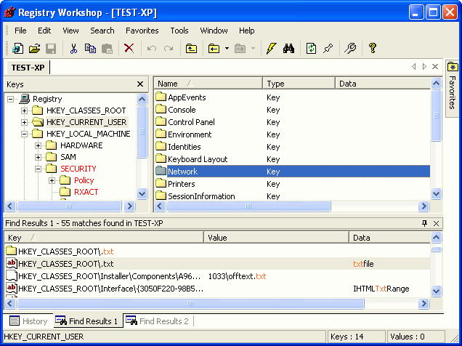Switch to the Find Results 2 tab
This screenshot has height=346, width=462.
158,321
